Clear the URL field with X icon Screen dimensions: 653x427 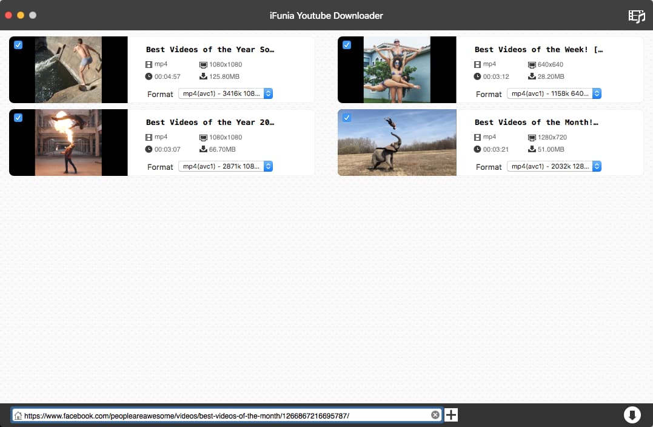coord(435,415)
